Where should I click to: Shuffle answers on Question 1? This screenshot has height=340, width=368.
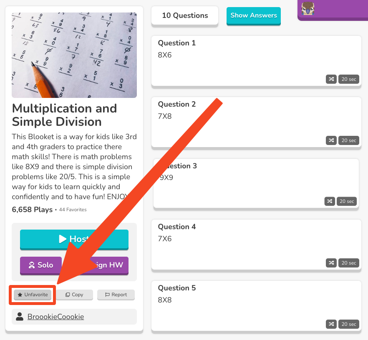coord(331,79)
